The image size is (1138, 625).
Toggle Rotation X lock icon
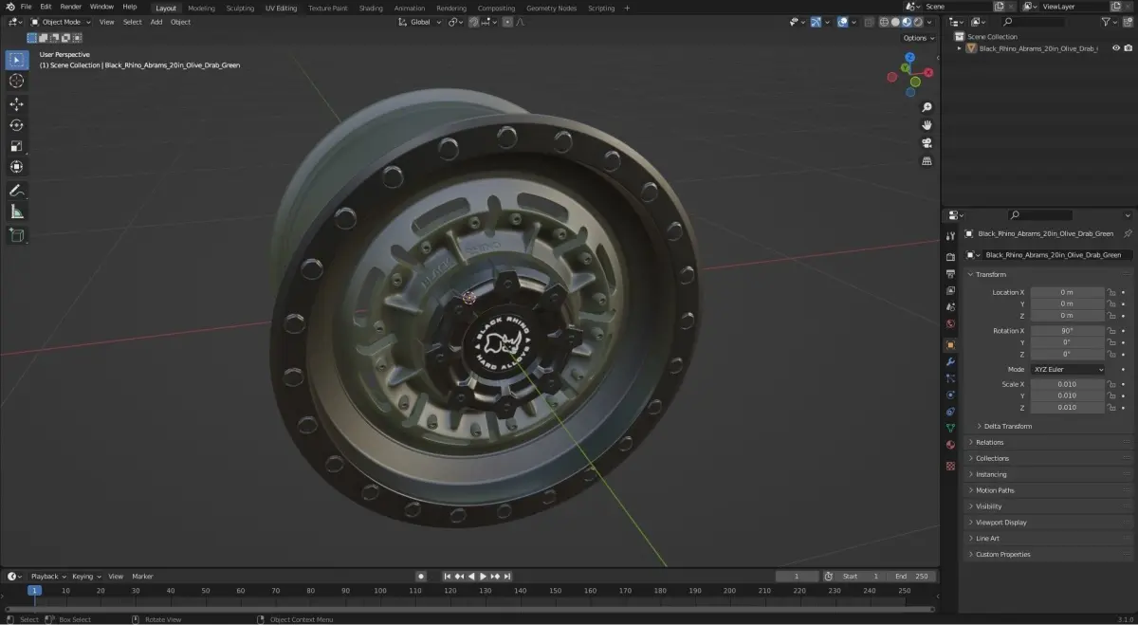(x=1111, y=331)
